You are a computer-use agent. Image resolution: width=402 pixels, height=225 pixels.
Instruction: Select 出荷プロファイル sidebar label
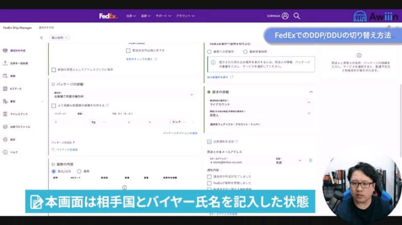pyautogui.click(x=20, y=127)
